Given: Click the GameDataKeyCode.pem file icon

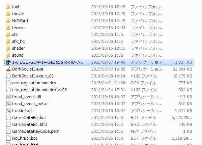Looking at the screenshot, I should tap(8, 131).
